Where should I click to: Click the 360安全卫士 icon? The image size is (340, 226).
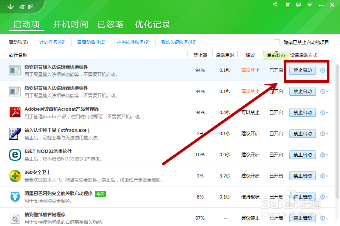[15, 176]
